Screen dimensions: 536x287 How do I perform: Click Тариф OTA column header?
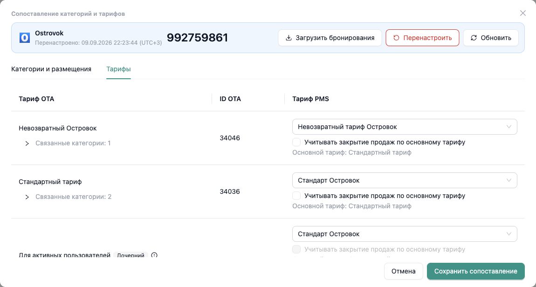click(x=36, y=99)
